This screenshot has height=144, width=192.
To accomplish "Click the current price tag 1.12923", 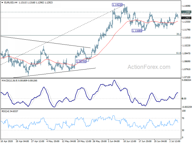I will point(186,18).
